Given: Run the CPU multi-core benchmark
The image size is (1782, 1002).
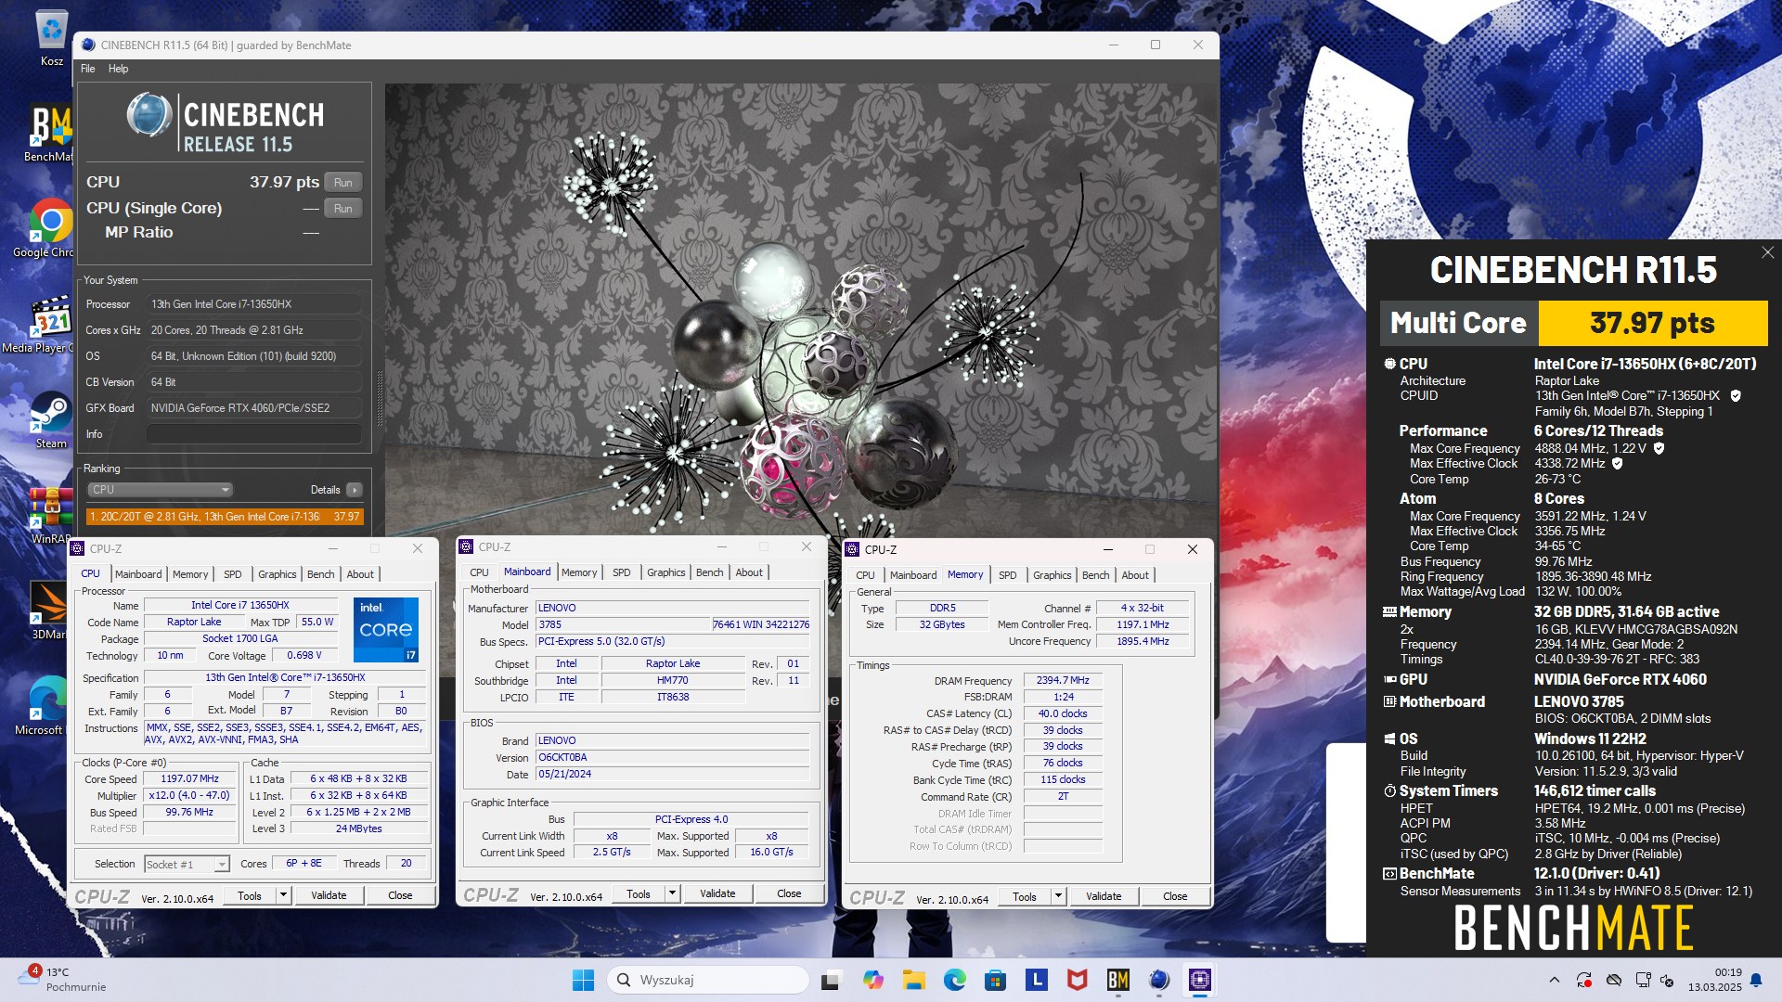Looking at the screenshot, I should coord(342,183).
